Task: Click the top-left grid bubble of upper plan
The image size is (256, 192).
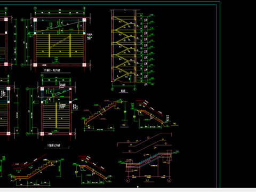Action: [35, 8]
